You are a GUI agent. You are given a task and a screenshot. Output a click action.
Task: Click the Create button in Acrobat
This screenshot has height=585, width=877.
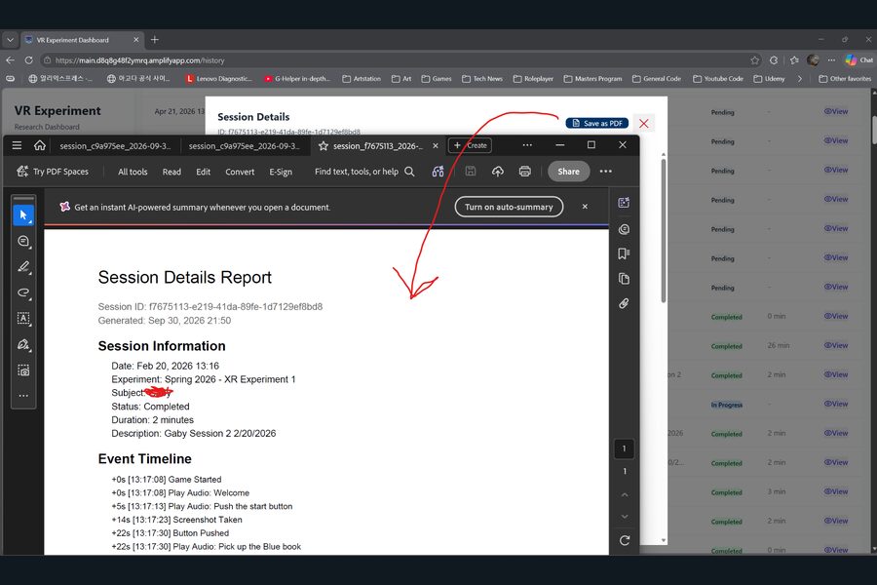point(470,145)
